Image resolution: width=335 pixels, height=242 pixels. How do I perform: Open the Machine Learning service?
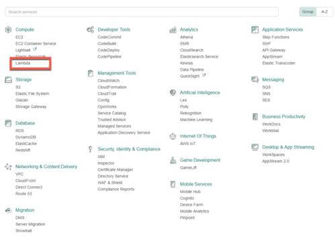coord(196,120)
